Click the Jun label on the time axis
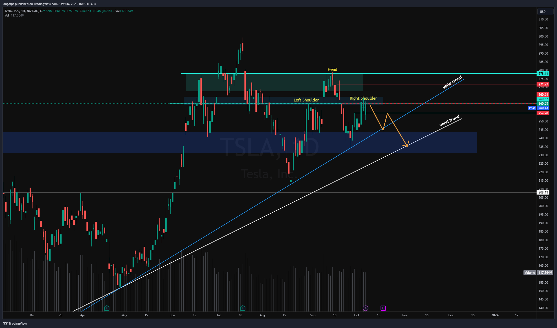Screen dimensions: 557x328 [x=172, y=315]
